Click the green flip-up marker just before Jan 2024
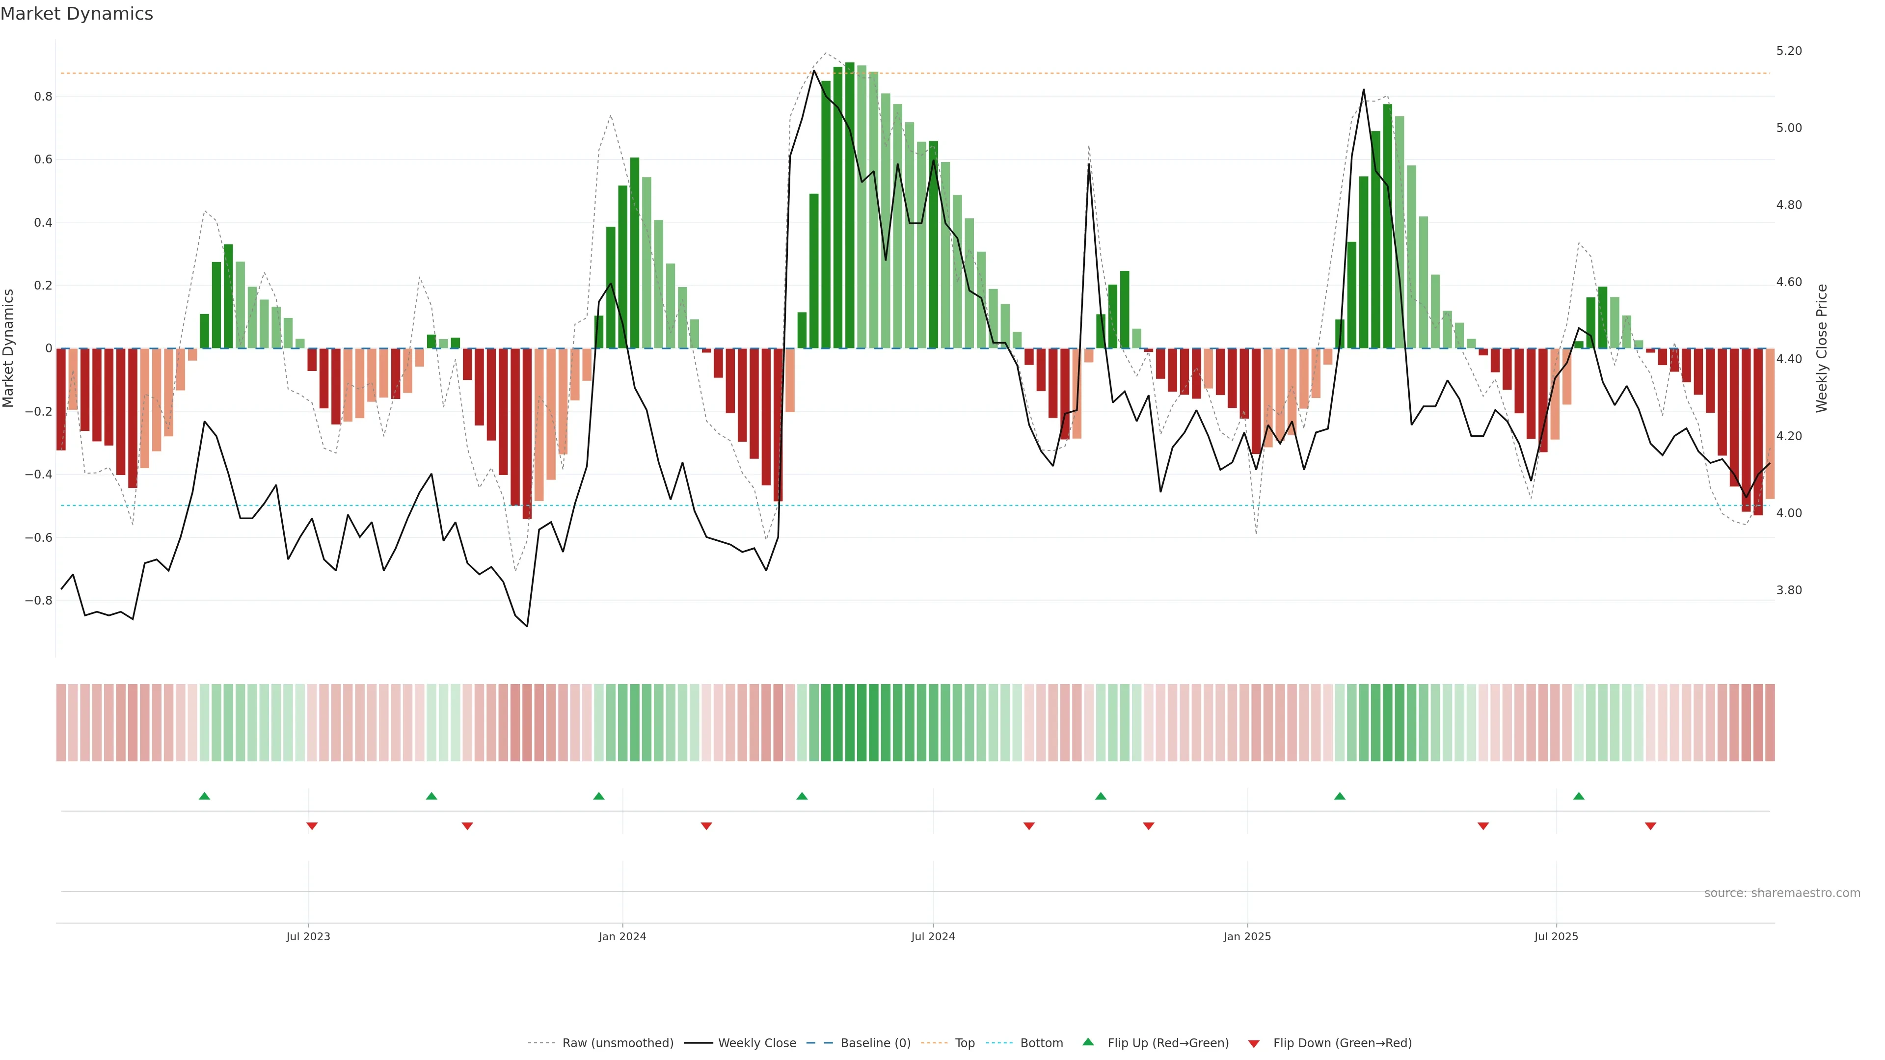This screenshot has width=1885, height=1060. pyautogui.click(x=598, y=796)
